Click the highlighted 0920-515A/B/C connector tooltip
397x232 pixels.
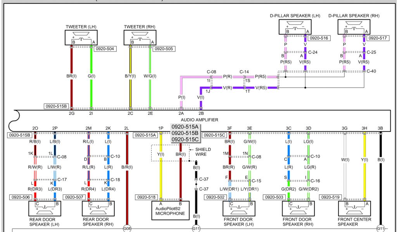click(185, 133)
